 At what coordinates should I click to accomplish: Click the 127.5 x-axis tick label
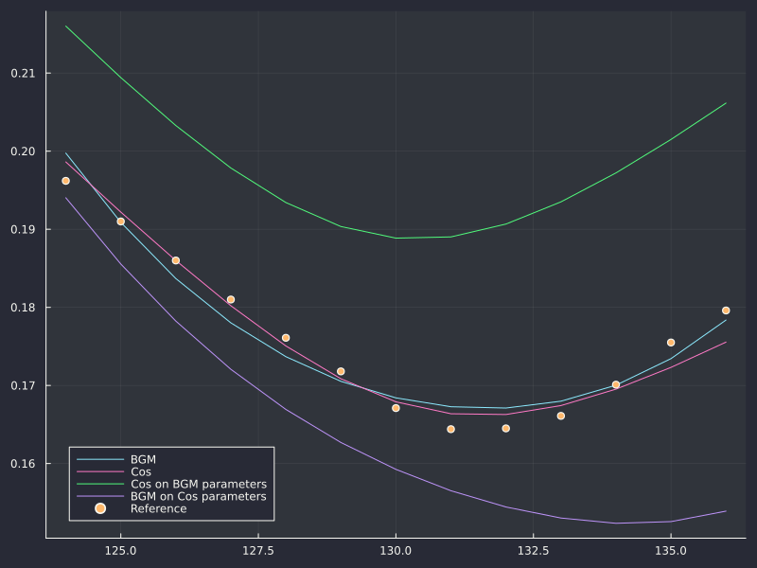click(258, 551)
